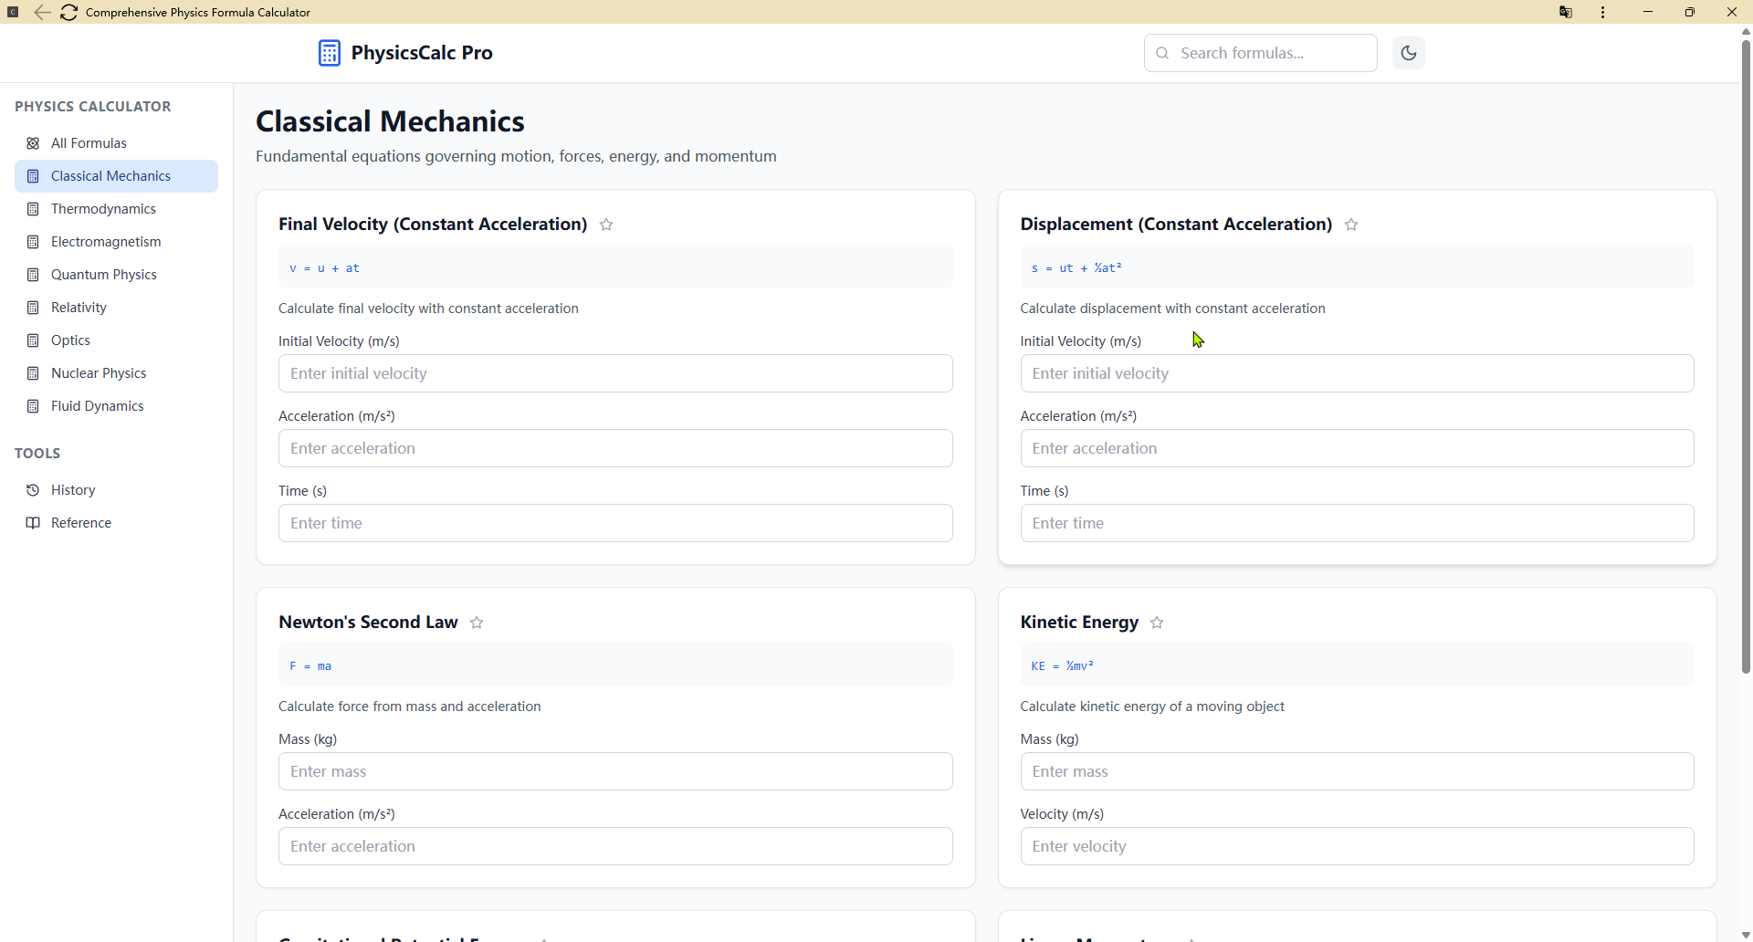Click the Reference book icon
Image resolution: width=1753 pixels, height=942 pixels.
click(x=33, y=523)
